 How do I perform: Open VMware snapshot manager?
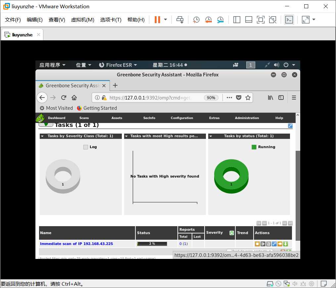220,20
